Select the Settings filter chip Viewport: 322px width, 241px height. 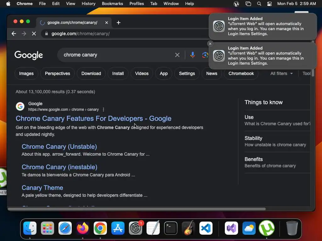(x=187, y=73)
